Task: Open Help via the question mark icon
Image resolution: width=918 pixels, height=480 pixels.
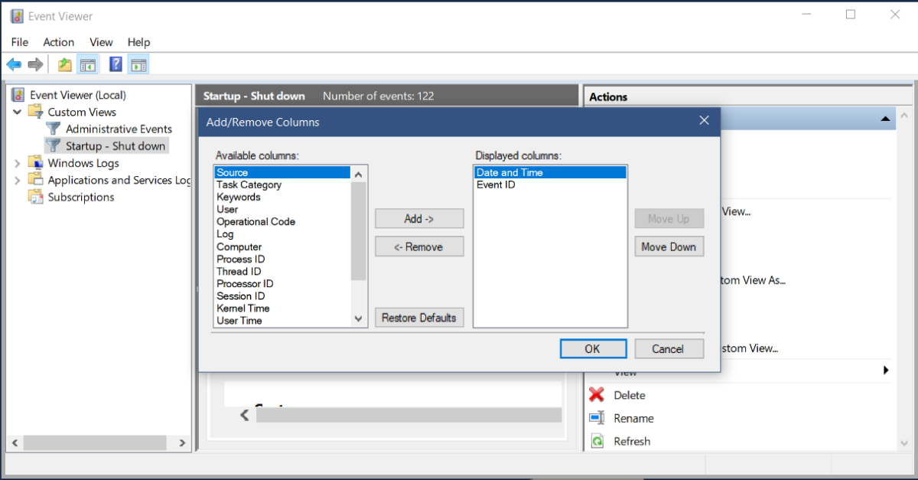Action: pos(116,65)
